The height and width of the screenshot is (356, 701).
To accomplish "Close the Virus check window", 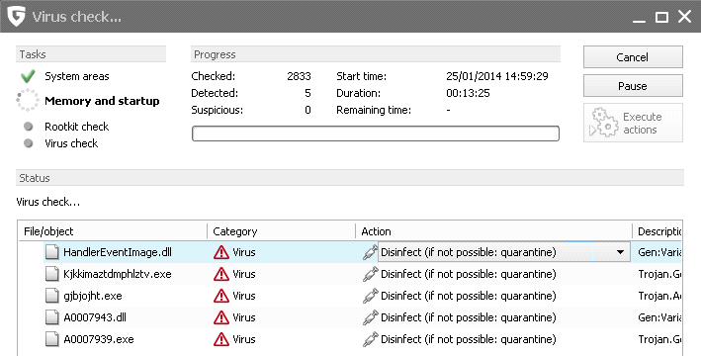I will click(x=684, y=17).
